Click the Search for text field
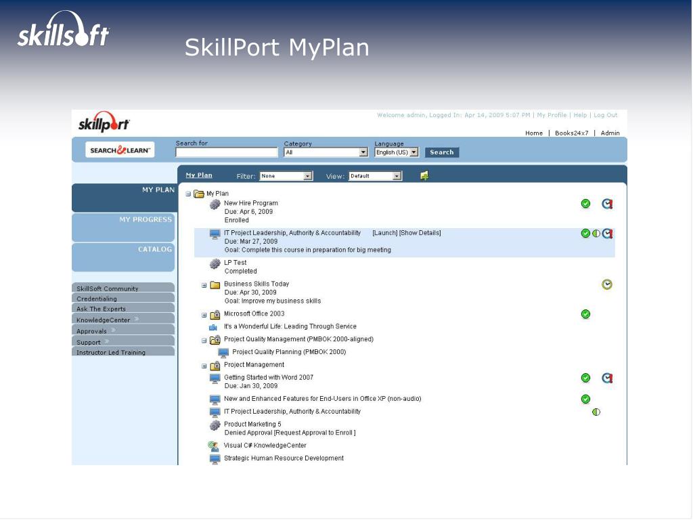693x520 pixels. [227, 152]
